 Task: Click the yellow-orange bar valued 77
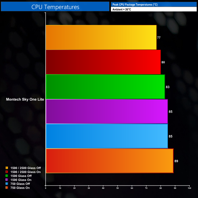[x=101, y=37]
